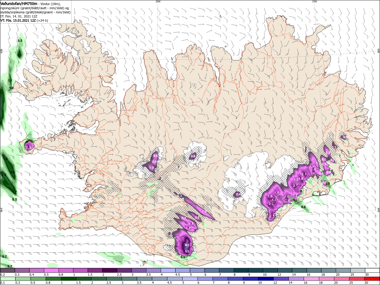
Task: Pick the lightest green swatch starting the lower scale
Action: pos(7,279)
